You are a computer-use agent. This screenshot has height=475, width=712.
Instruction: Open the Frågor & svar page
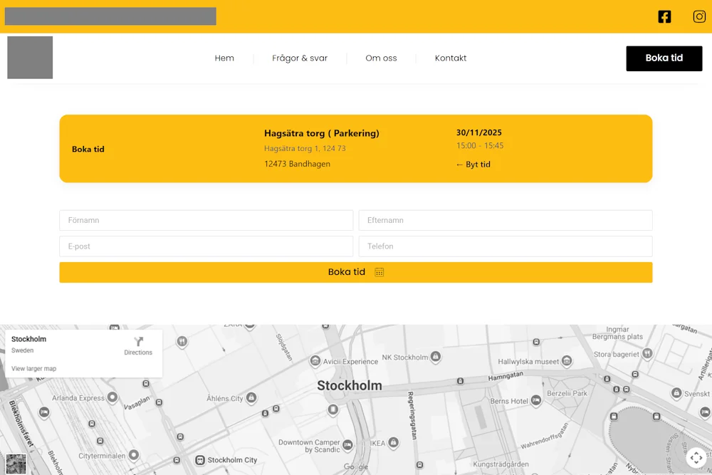[x=299, y=58]
